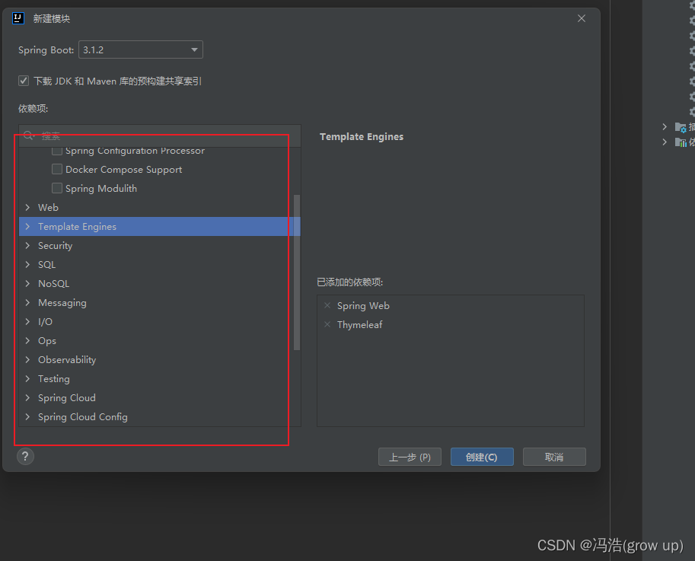Expand the SQL category
The image size is (695, 561).
click(x=27, y=265)
